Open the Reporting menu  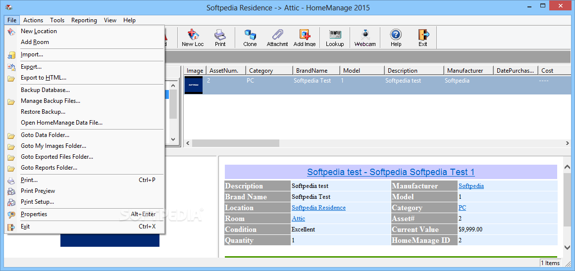(84, 20)
